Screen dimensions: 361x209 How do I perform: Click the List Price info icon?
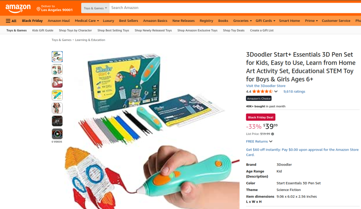tap(272, 134)
